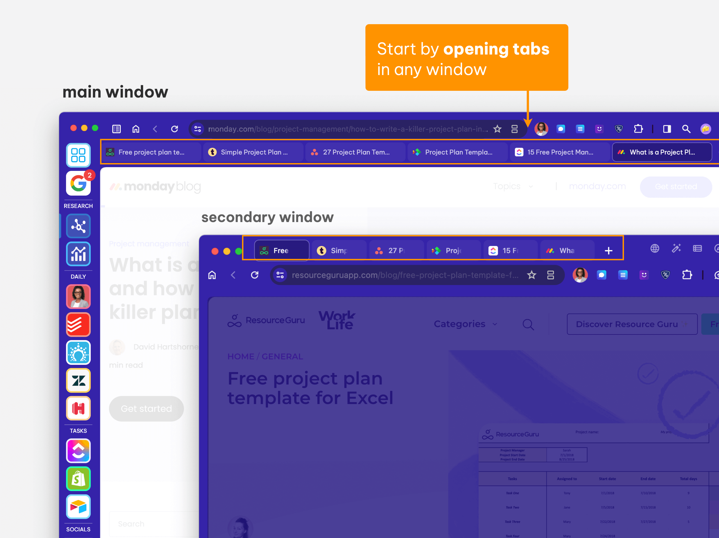
Task: Select the Shopify bag icon in sidebar
Action: [x=79, y=478]
